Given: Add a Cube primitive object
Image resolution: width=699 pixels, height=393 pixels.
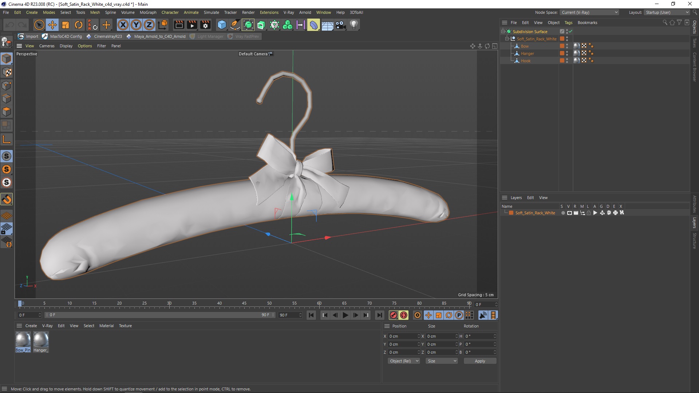Looking at the screenshot, I should click(x=222, y=25).
